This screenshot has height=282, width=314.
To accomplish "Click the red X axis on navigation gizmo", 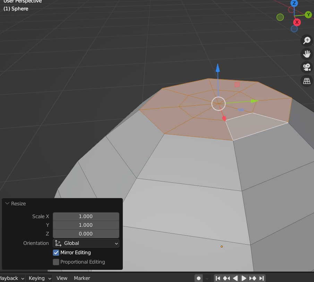I will click(x=297, y=22).
